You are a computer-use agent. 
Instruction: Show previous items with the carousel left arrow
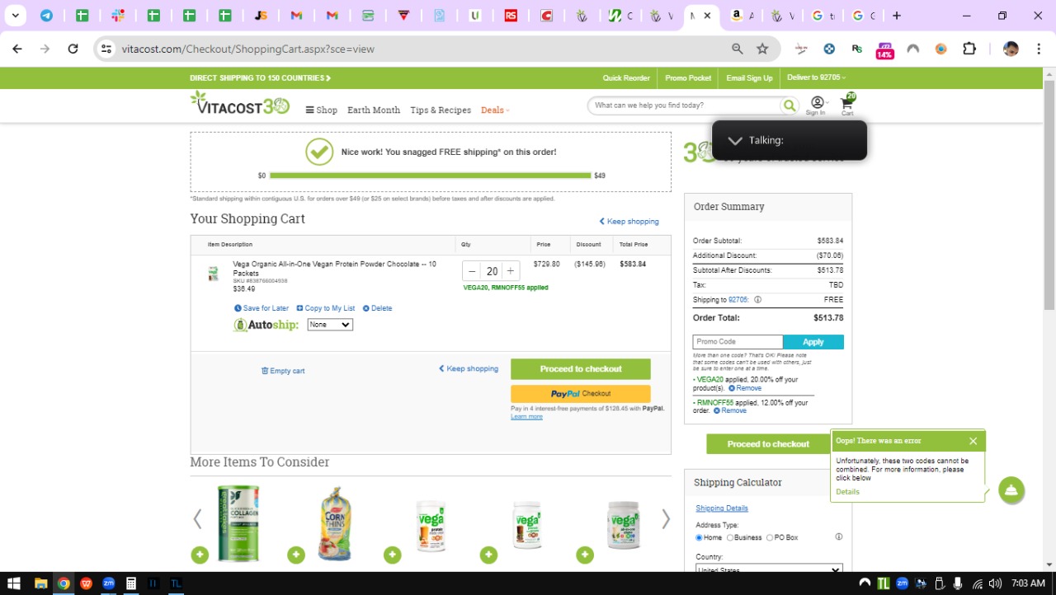[x=197, y=518]
